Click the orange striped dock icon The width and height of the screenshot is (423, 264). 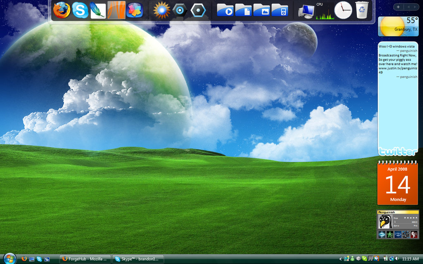(x=116, y=10)
